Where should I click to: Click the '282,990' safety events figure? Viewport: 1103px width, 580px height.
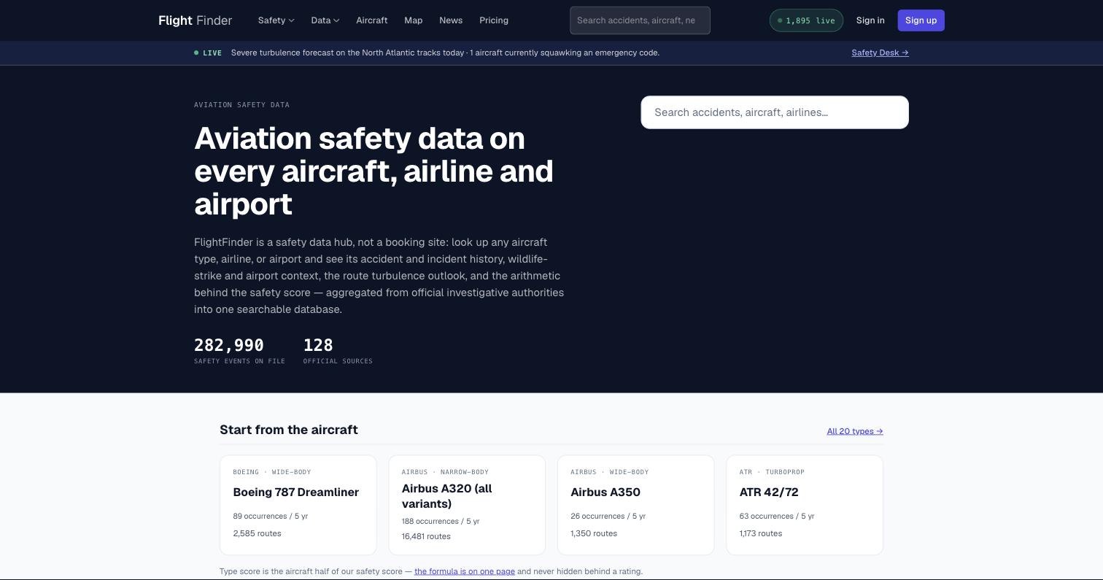click(229, 345)
